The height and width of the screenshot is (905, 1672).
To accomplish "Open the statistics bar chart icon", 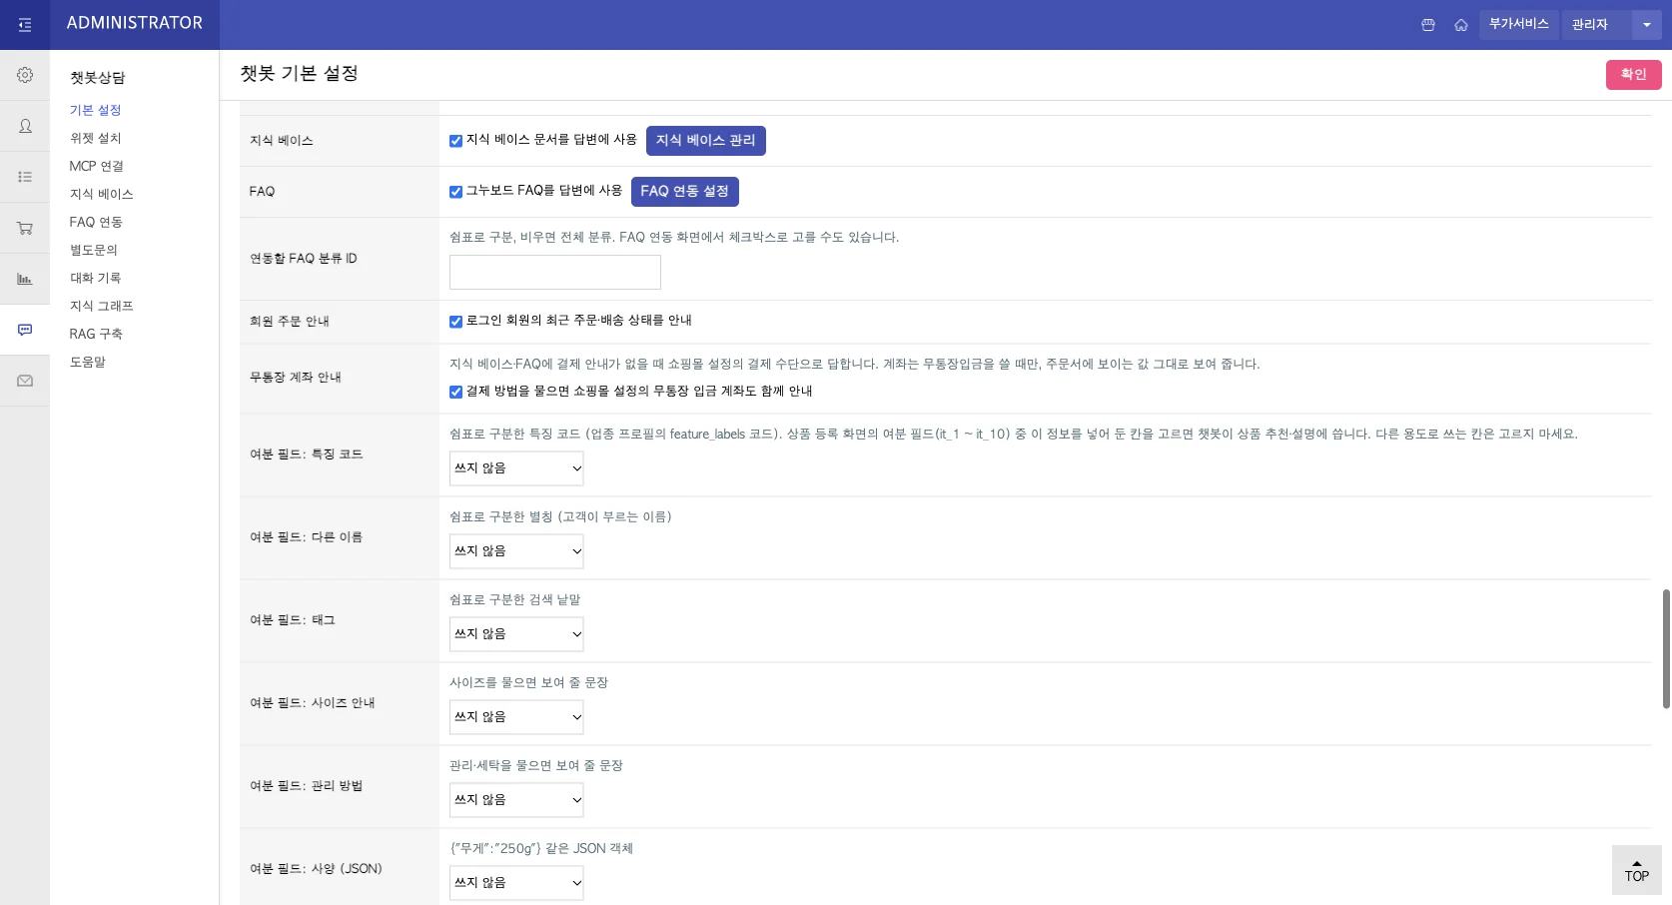I will [25, 279].
